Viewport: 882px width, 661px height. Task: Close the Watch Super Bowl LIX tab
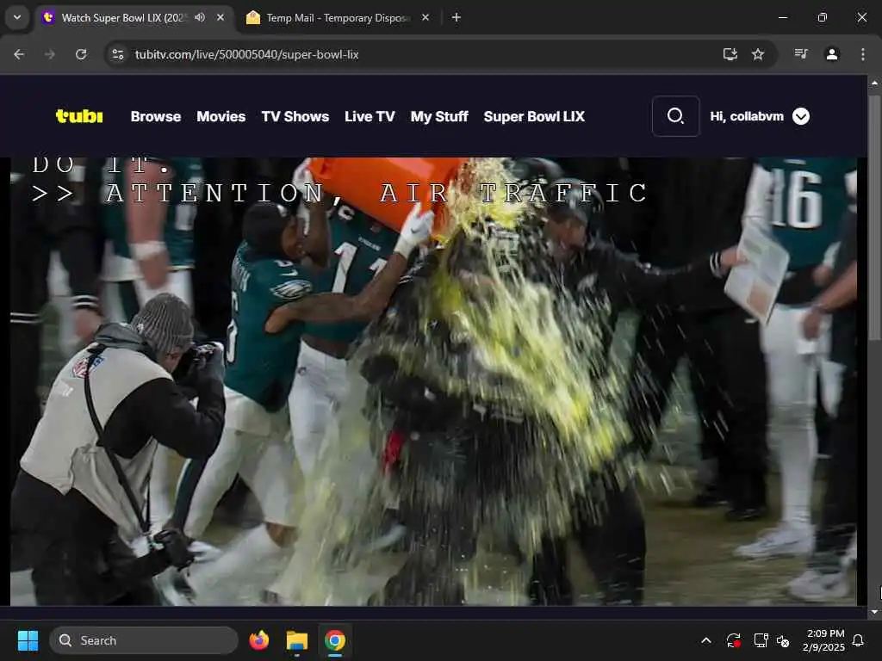220,17
